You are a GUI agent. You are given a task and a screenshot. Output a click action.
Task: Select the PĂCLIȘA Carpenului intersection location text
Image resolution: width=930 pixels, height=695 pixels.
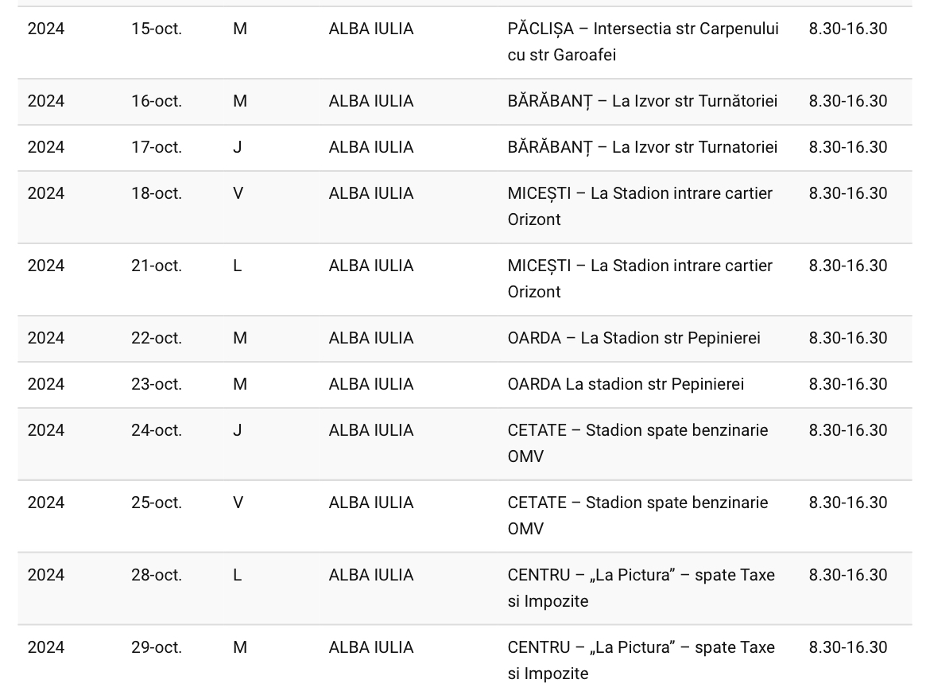[643, 41]
